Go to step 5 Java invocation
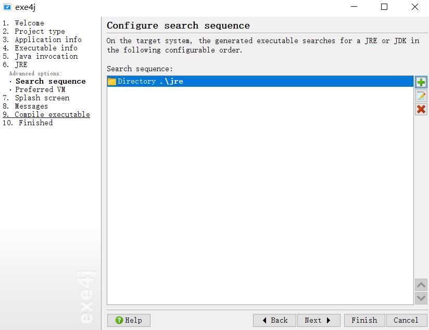Screen dimensions: 429x330 (40, 56)
